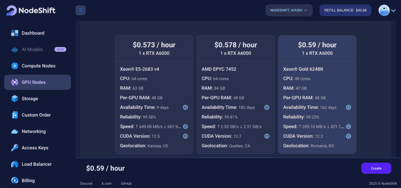The image size is (401, 188).
Task: Expand the account menu chevron
Action: click(393, 11)
